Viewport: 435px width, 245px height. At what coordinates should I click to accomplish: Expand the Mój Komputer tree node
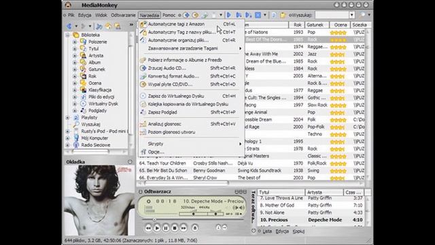67,138
